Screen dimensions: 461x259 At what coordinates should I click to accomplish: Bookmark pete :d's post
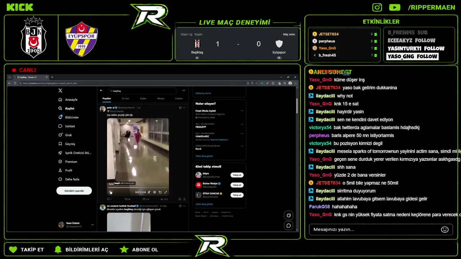pos(179,199)
